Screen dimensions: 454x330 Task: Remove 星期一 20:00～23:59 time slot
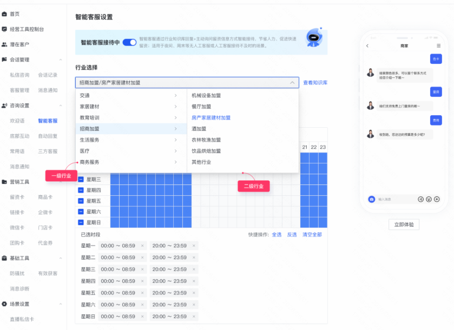pos(194,246)
